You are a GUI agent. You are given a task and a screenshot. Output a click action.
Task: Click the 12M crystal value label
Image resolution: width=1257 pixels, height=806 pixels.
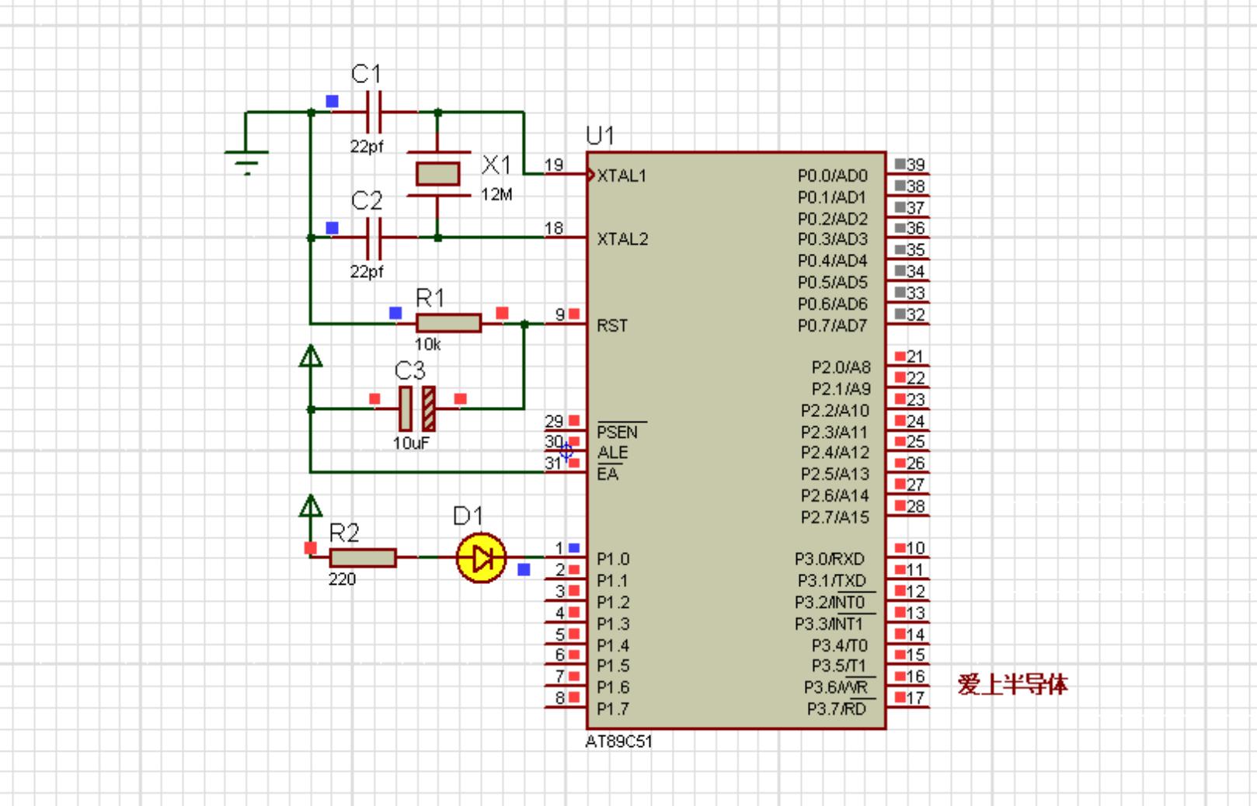[x=496, y=195]
